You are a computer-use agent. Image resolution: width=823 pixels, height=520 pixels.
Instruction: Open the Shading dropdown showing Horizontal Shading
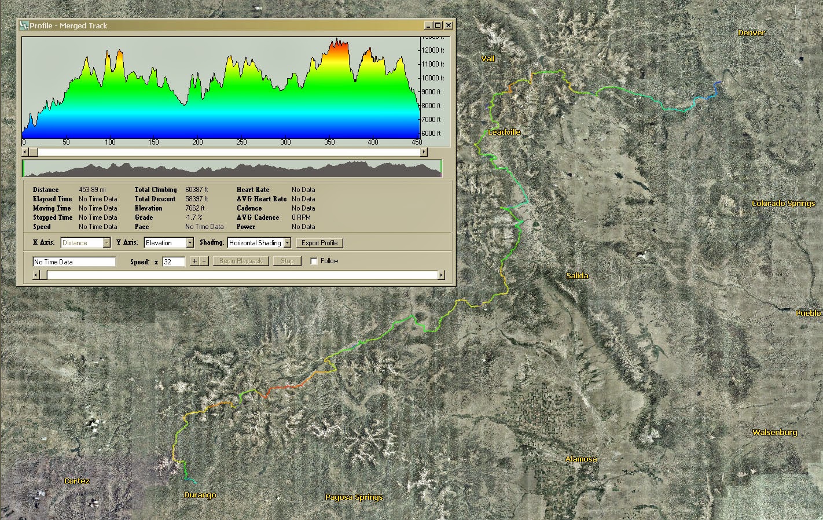click(x=287, y=243)
